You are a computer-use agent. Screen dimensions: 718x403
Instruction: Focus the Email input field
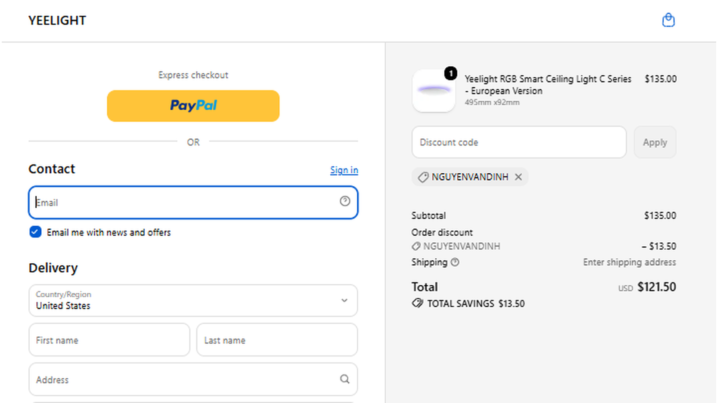pyautogui.click(x=193, y=202)
